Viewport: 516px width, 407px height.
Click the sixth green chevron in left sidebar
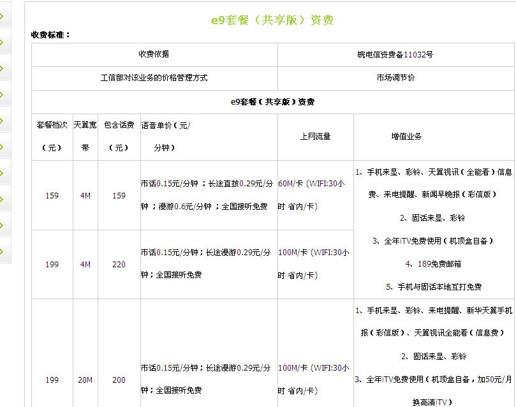click(3, 147)
